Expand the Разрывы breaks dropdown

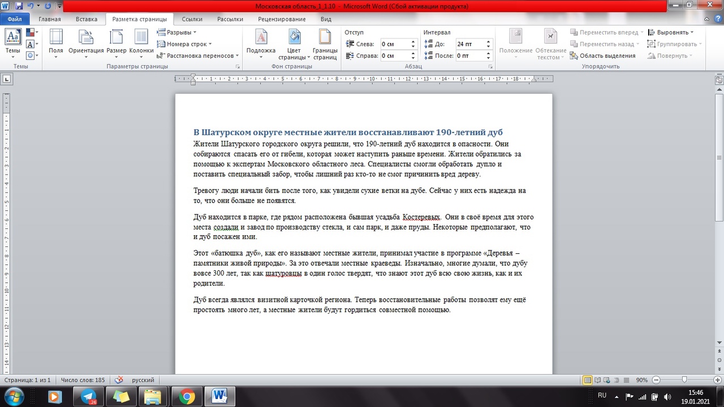(x=176, y=33)
